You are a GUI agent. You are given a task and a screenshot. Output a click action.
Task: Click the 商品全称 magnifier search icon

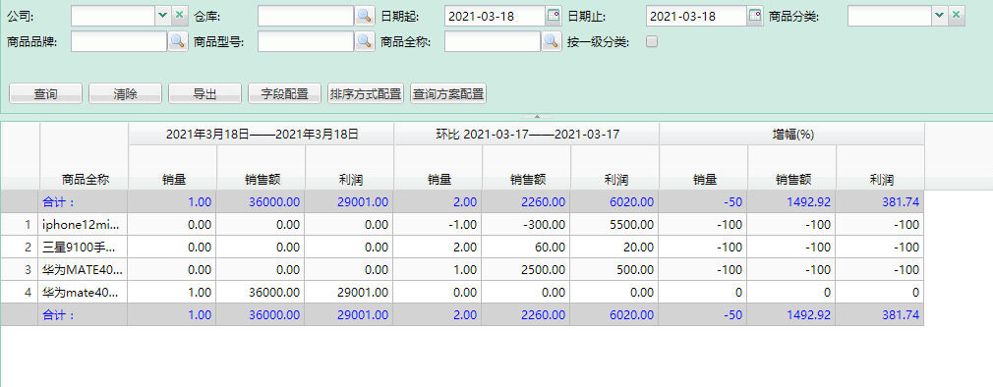click(x=552, y=41)
